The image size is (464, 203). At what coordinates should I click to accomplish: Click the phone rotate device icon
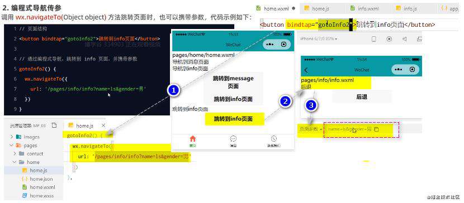coord(374,39)
